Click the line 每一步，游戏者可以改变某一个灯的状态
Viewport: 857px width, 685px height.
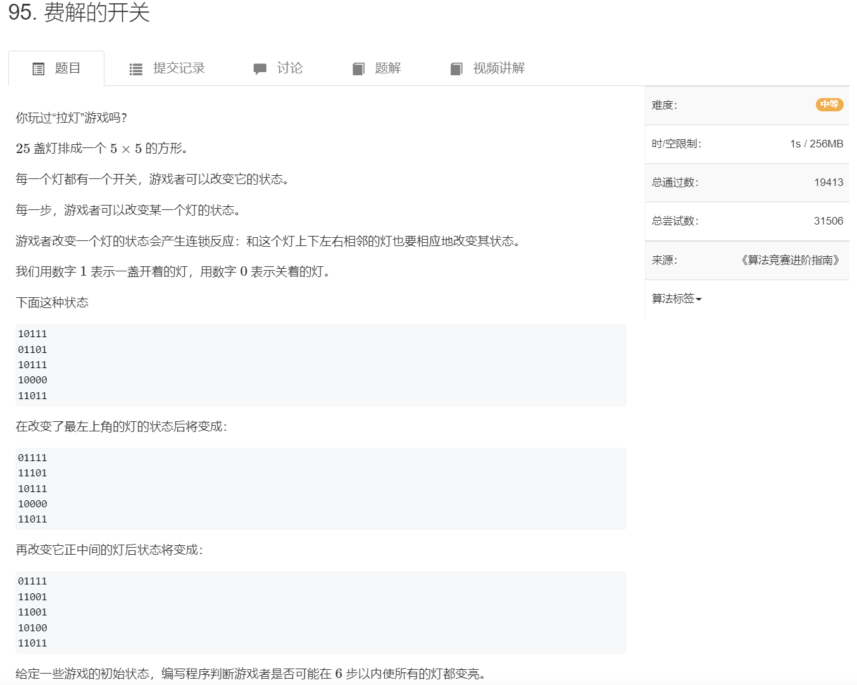pos(128,210)
